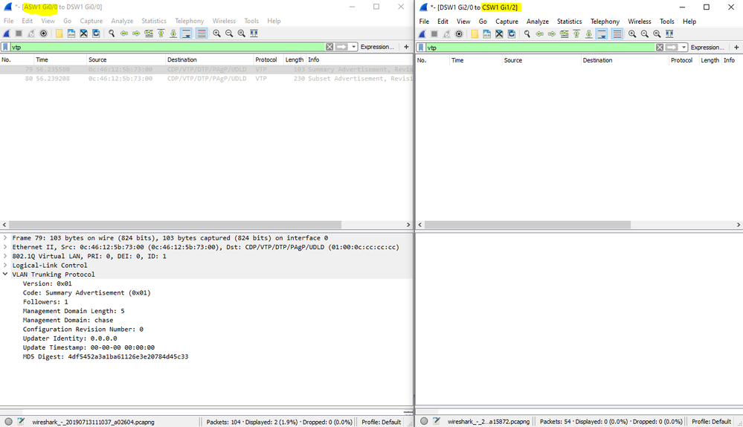The height and width of the screenshot is (427, 743).
Task: Open filter history dropdown in left window
Action: [x=353, y=47]
